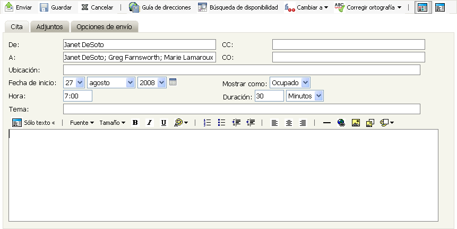Click the CC input field
The image size is (457, 229).
349,45
